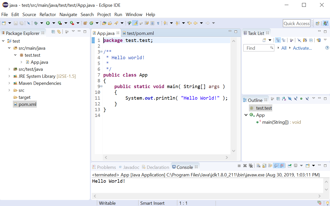Viewport: 330px width, 206px height.
Task: Remove all terminated launches from the Console
Action: pyautogui.click(x=251, y=166)
